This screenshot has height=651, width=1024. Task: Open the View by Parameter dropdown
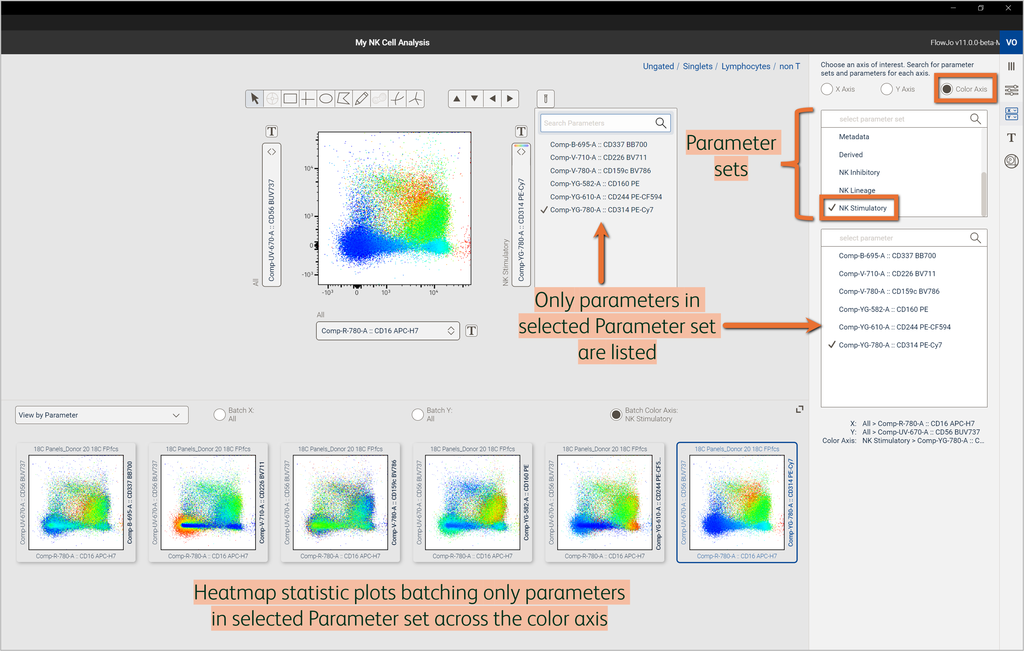tap(102, 415)
